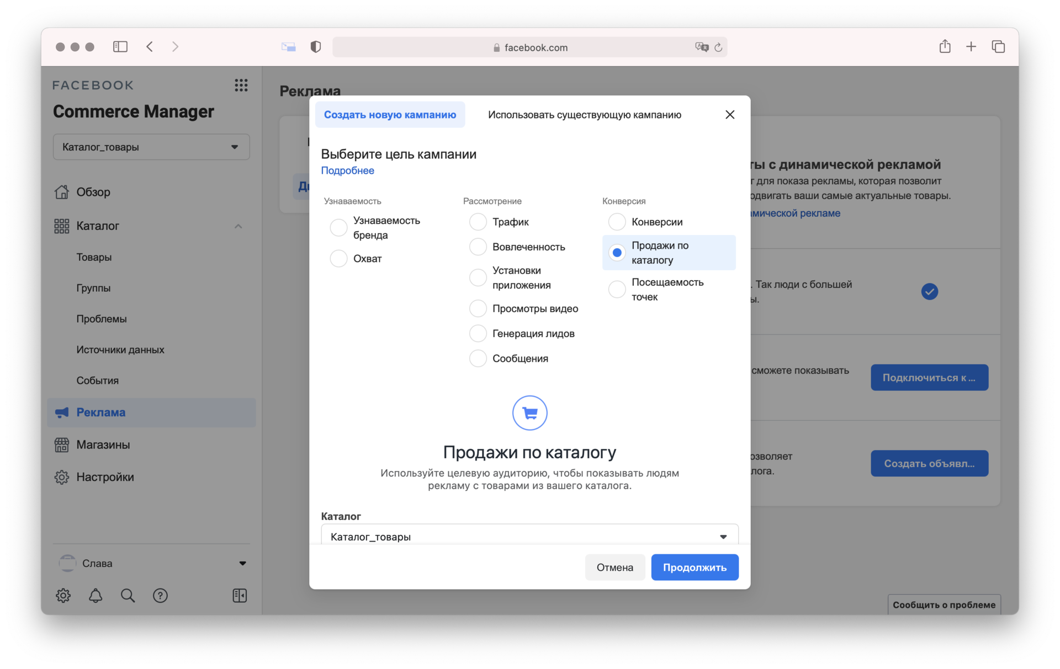Choose the Охват radio button
Viewport: 1060px width, 669px height.
pyautogui.click(x=338, y=259)
